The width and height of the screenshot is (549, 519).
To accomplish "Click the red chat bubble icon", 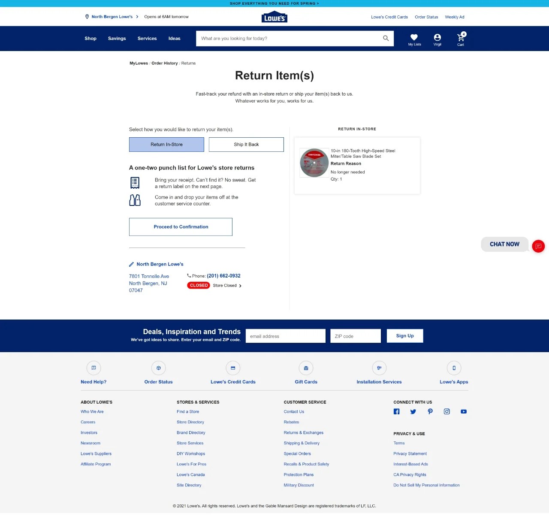I will (538, 246).
